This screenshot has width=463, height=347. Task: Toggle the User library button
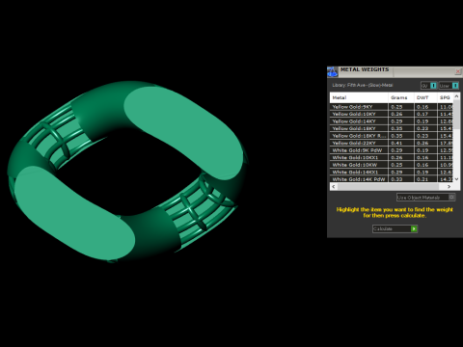pos(449,86)
